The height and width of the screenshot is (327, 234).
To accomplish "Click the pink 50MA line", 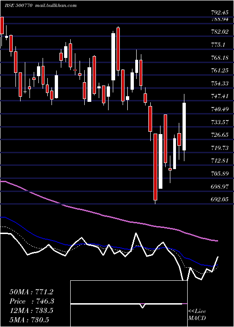I will click(109, 217).
